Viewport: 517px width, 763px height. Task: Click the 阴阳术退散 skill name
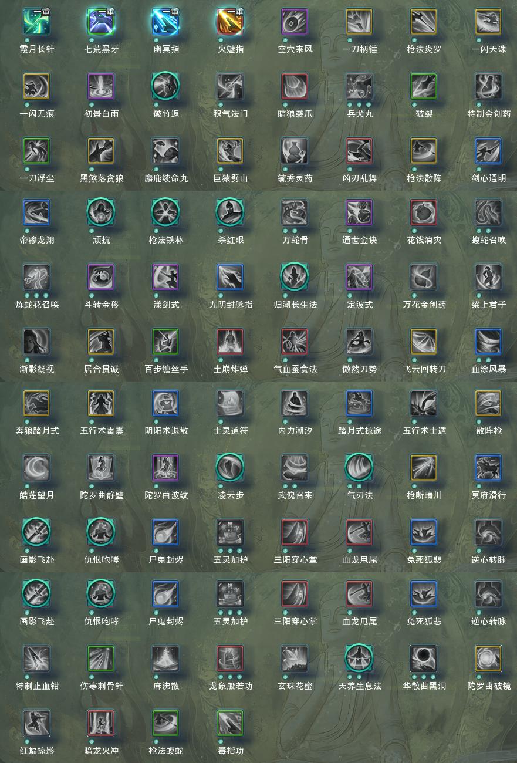coord(166,431)
